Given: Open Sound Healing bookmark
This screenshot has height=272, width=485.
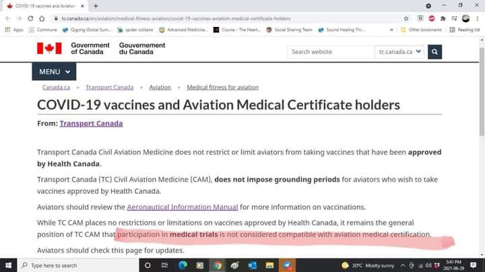Looking at the screenshot, I should pyautogui.click(x=342, y=30).
